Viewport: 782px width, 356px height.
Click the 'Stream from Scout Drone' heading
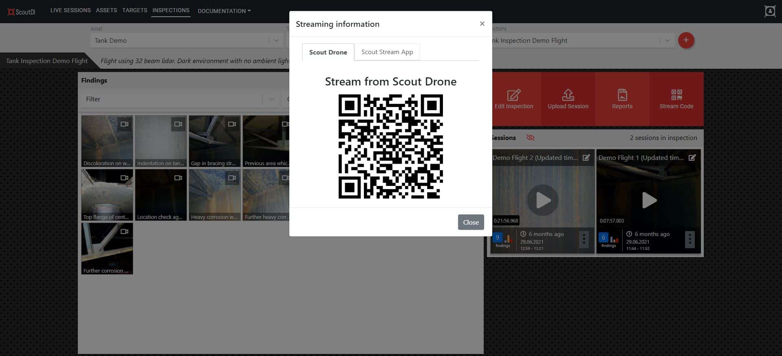coord(390,81)
